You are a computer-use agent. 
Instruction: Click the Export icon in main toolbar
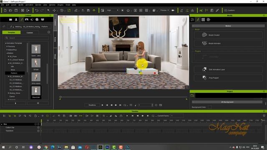click(28, 10)
